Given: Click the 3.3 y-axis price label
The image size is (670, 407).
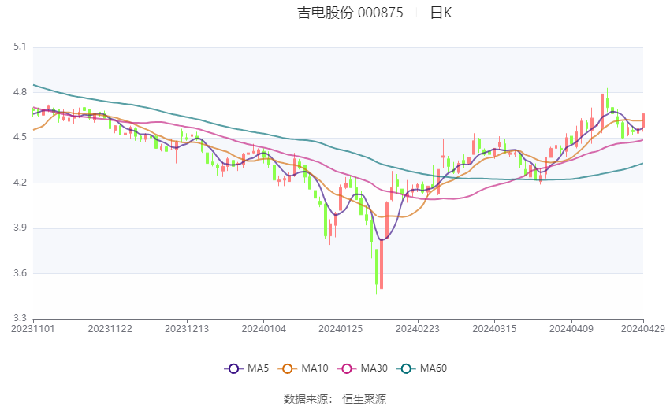Looking at the screenshot, I should (x=20, y=318).
